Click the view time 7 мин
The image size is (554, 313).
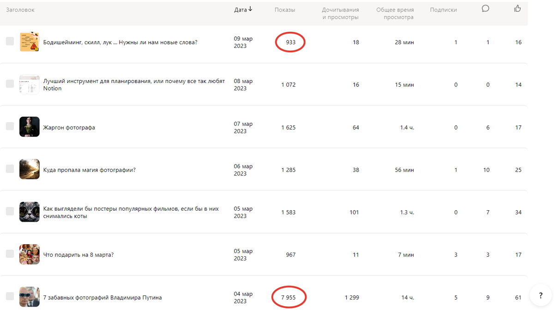point(407,254)
